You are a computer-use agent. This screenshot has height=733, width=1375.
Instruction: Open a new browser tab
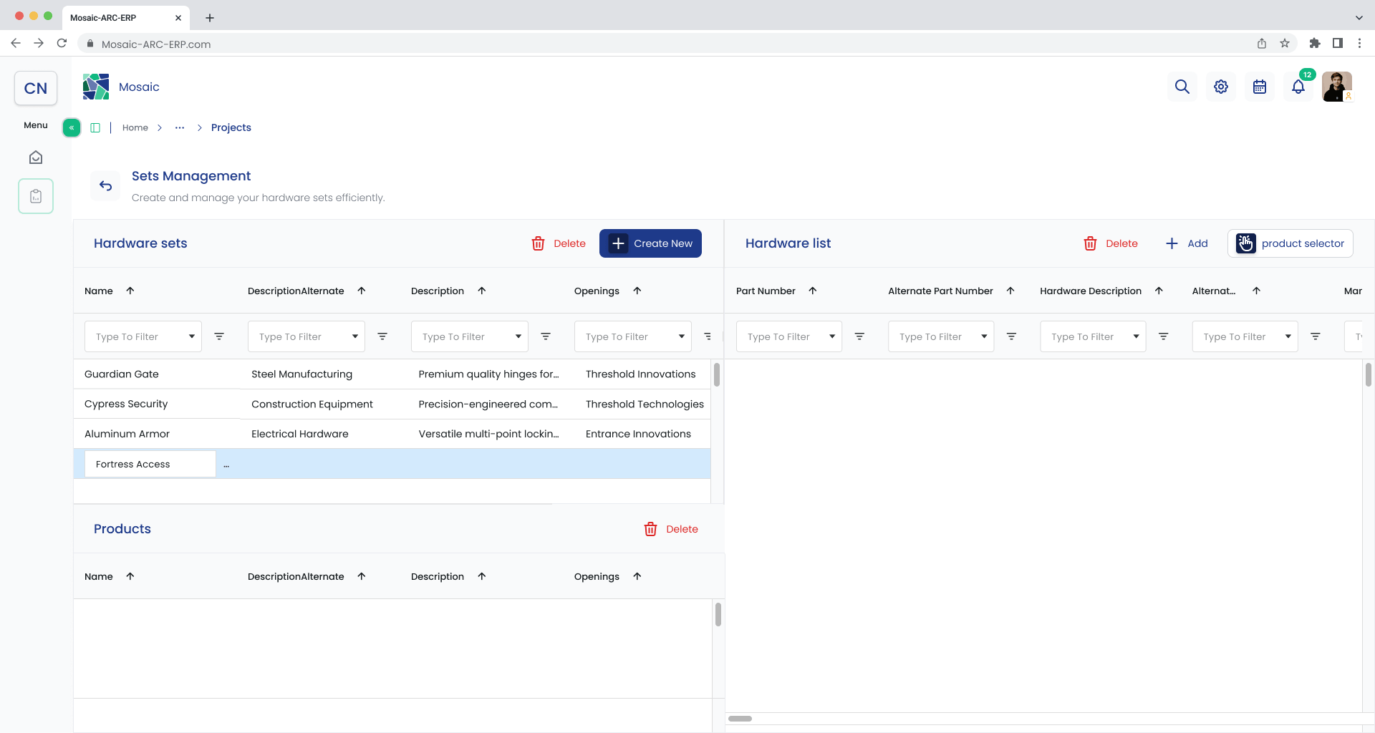click(210, 18)
